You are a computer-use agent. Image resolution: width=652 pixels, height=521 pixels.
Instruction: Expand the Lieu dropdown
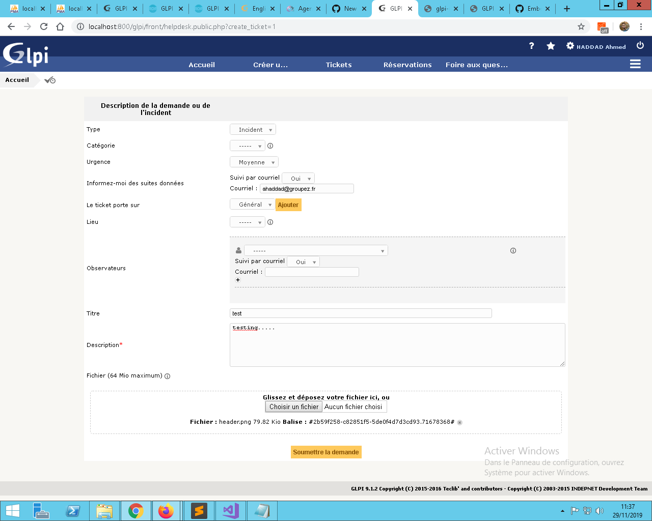[x=248, y=222]
